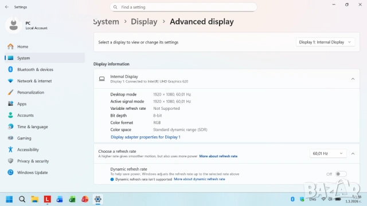This screenshot has width=367, height=206.
Task: Click the Apps icon in the sidebar
Action: [10, 104]
